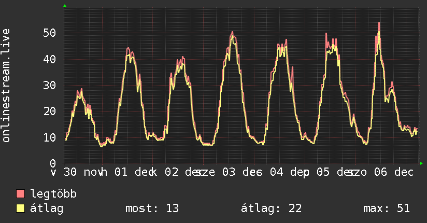Click the y-axis label 40
The height and width of the screenshot is (223, 427).
coord(49,59)
